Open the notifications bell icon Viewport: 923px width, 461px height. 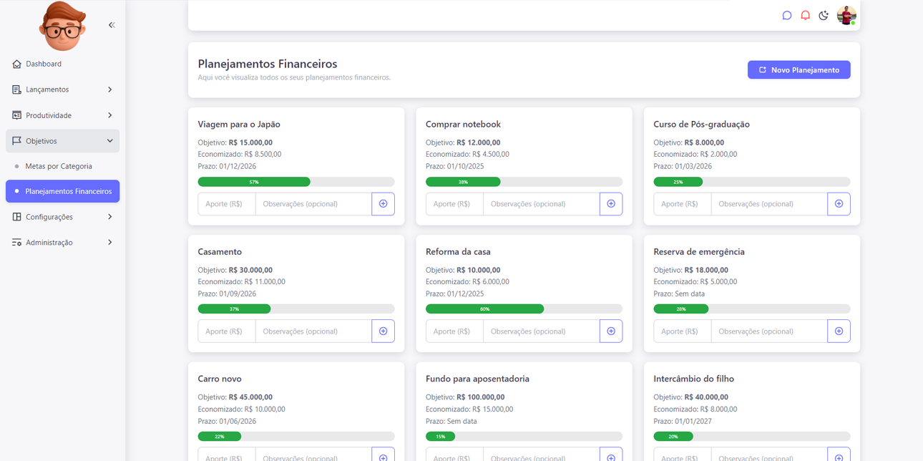coord(805,16)
